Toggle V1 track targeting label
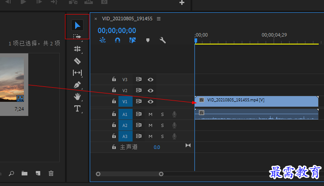324x186 pixels. click(x=125, y=101)
